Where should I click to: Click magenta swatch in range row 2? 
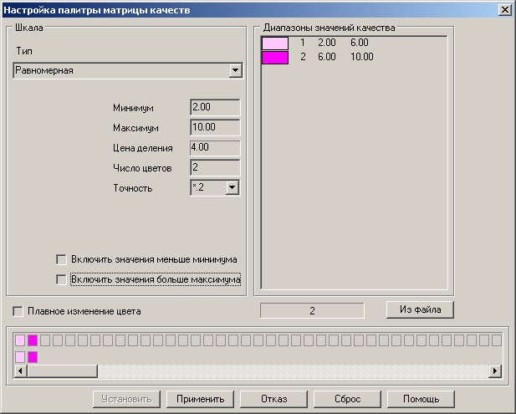coord(274,57)
